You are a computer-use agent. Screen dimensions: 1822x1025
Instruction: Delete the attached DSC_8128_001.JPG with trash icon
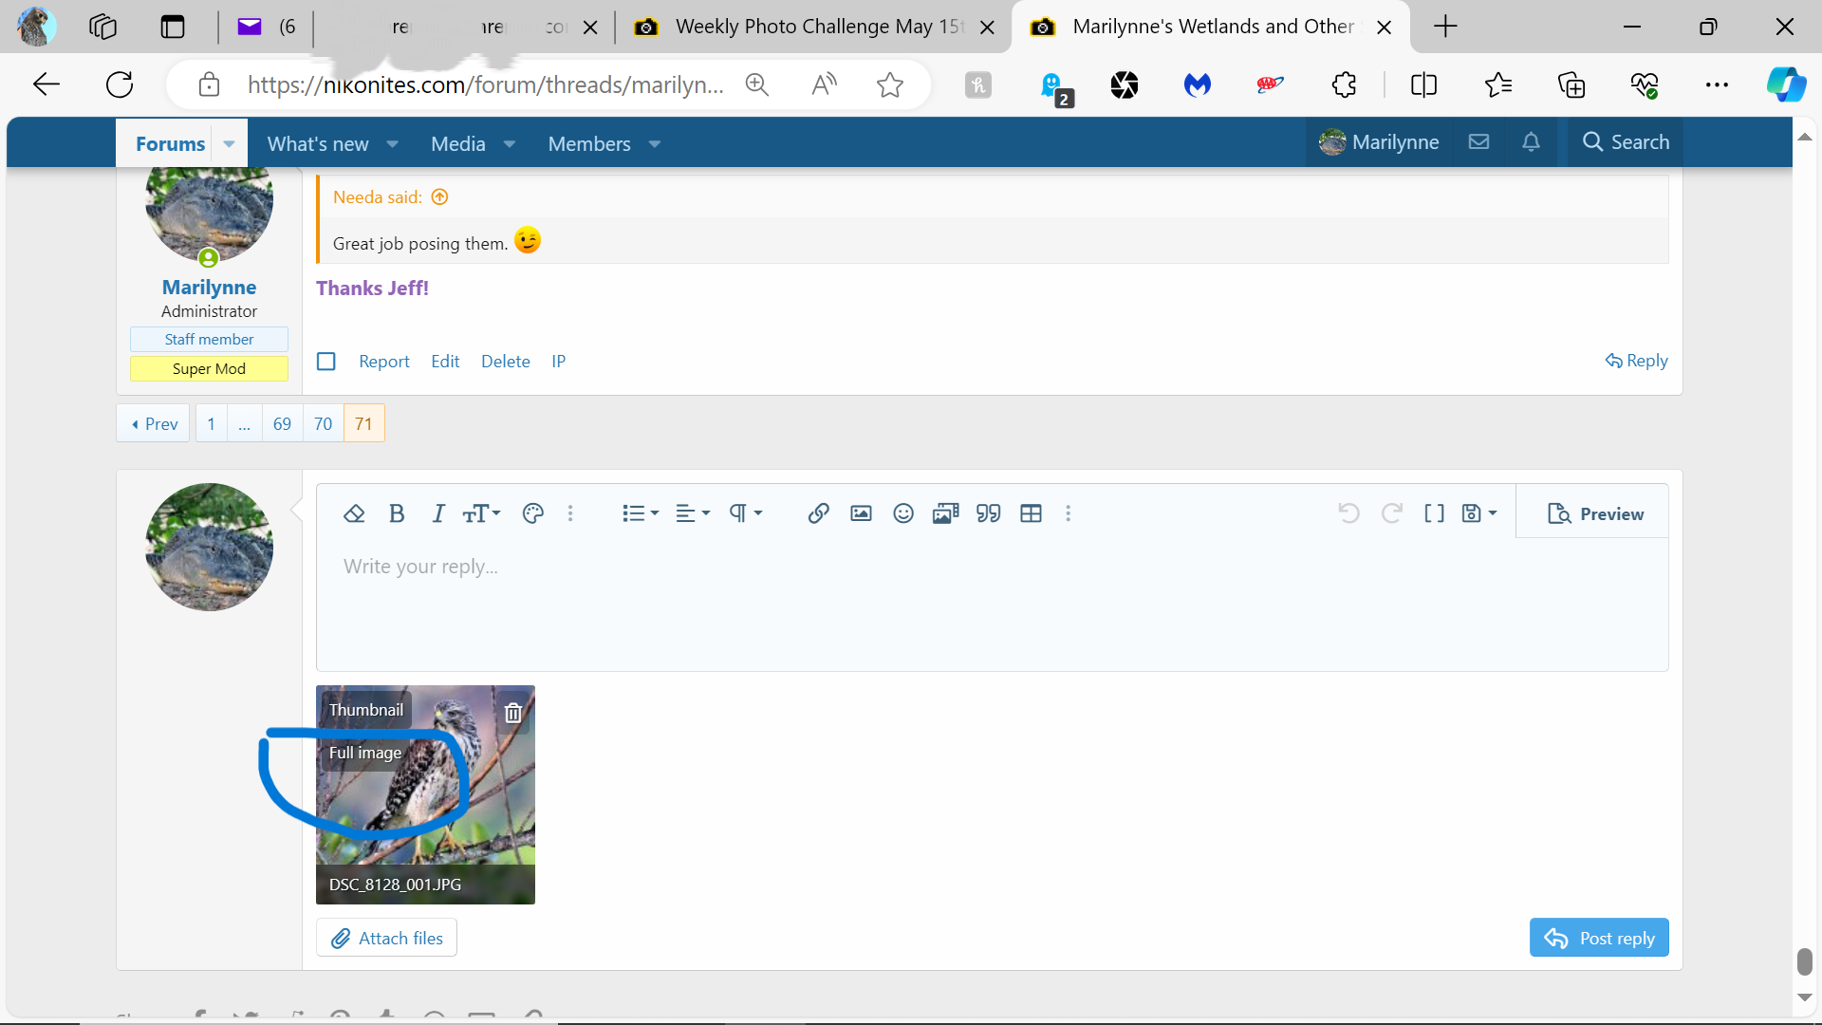click(513, 713)
